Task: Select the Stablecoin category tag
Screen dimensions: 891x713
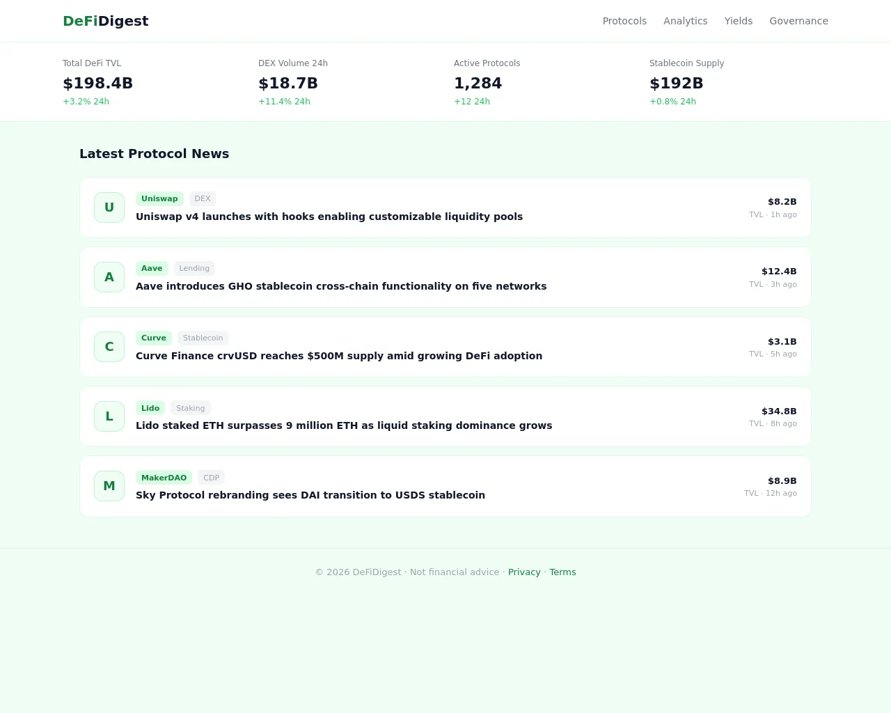Action: click(x=203, y=338)
